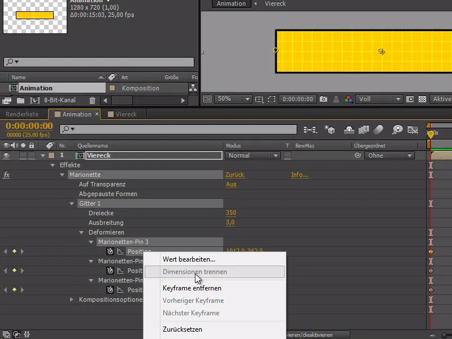Screen dimensions: 452x339
Task: Choose Keyframe entfernen from the context menu
Action: click(192, 288)
